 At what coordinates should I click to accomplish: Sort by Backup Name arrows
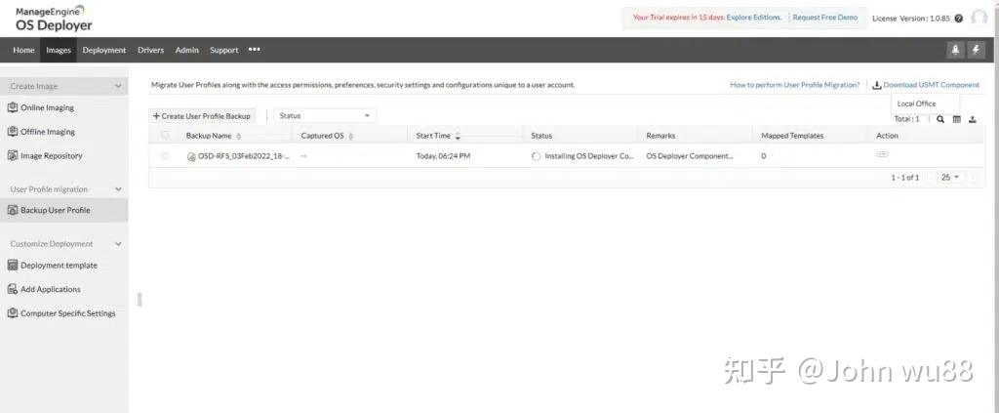click(239, 136)
